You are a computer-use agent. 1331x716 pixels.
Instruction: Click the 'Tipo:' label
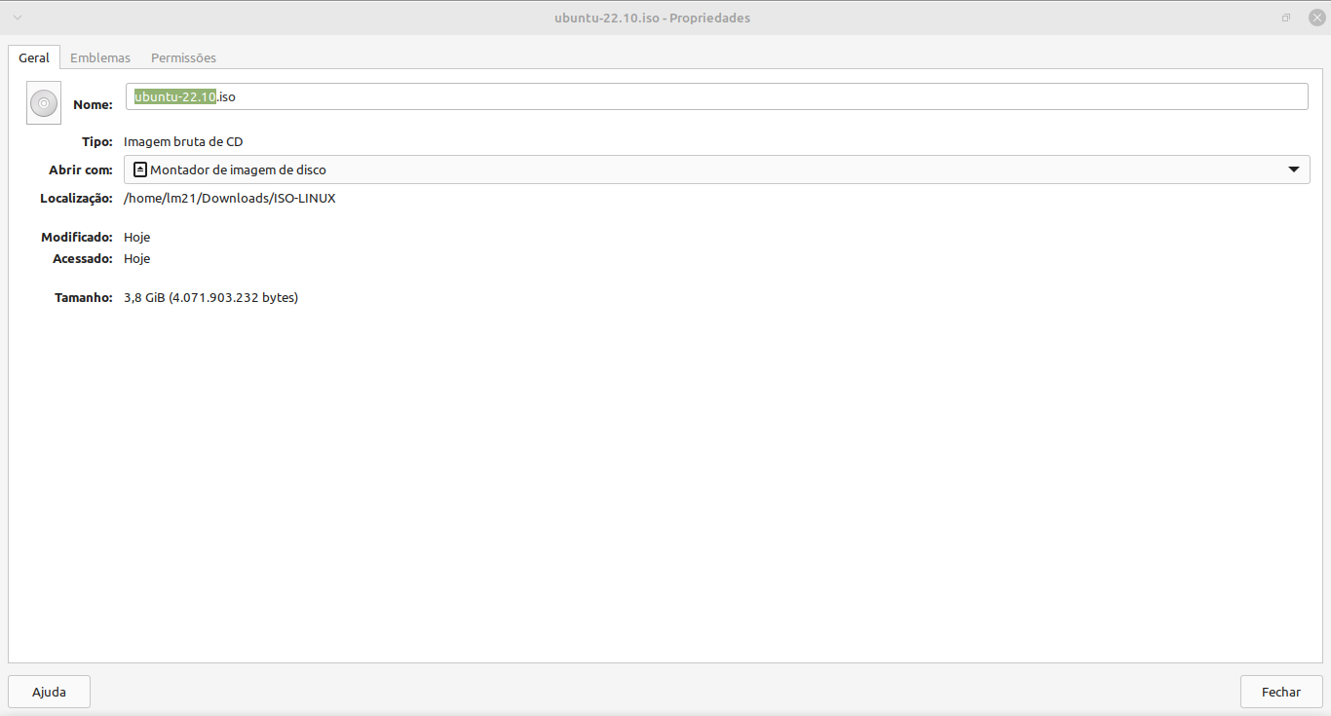pyautogui.click(x=97, y=141)
